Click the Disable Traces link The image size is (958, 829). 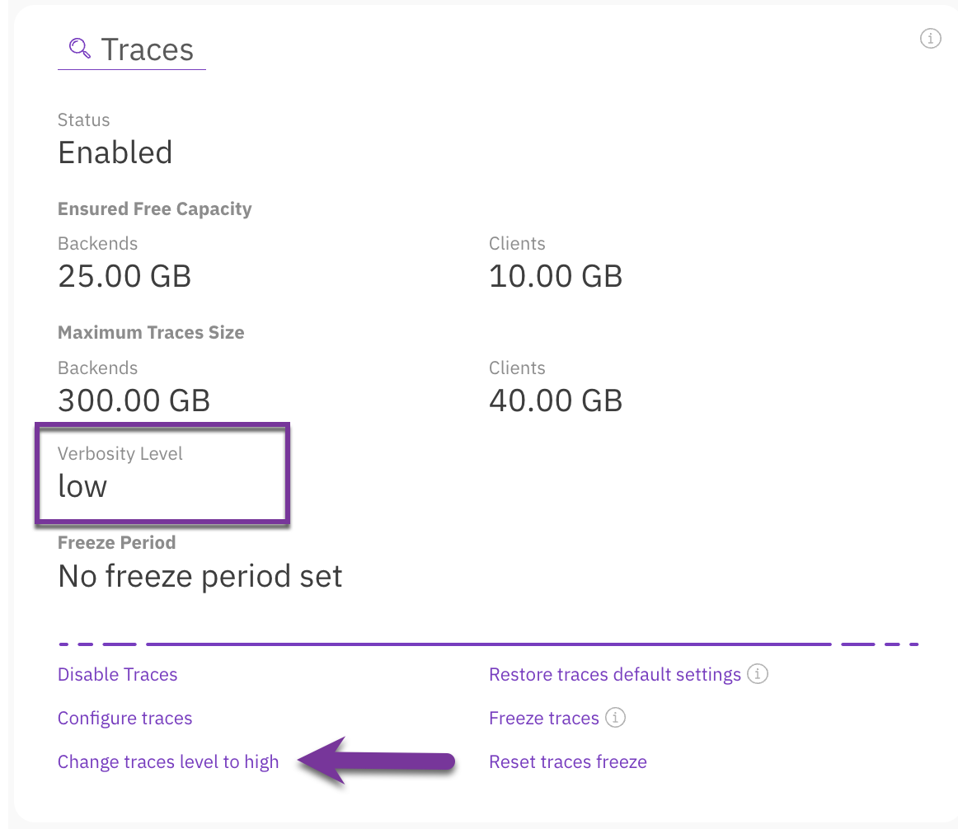click(x=117, y=674)
